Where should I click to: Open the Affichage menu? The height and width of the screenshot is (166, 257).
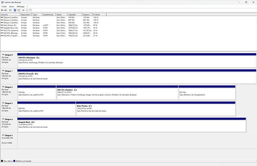click(x=20, y=7)
